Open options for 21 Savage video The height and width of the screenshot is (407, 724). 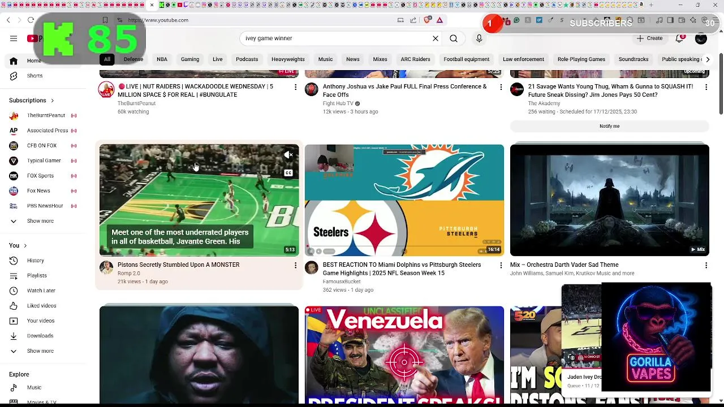pyautogui.click(x=706, y=87)
